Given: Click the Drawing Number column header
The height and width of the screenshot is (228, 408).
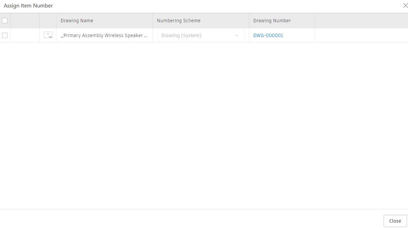Looking at the screenshot, I should pyautogui.click(x=272, y=21).
